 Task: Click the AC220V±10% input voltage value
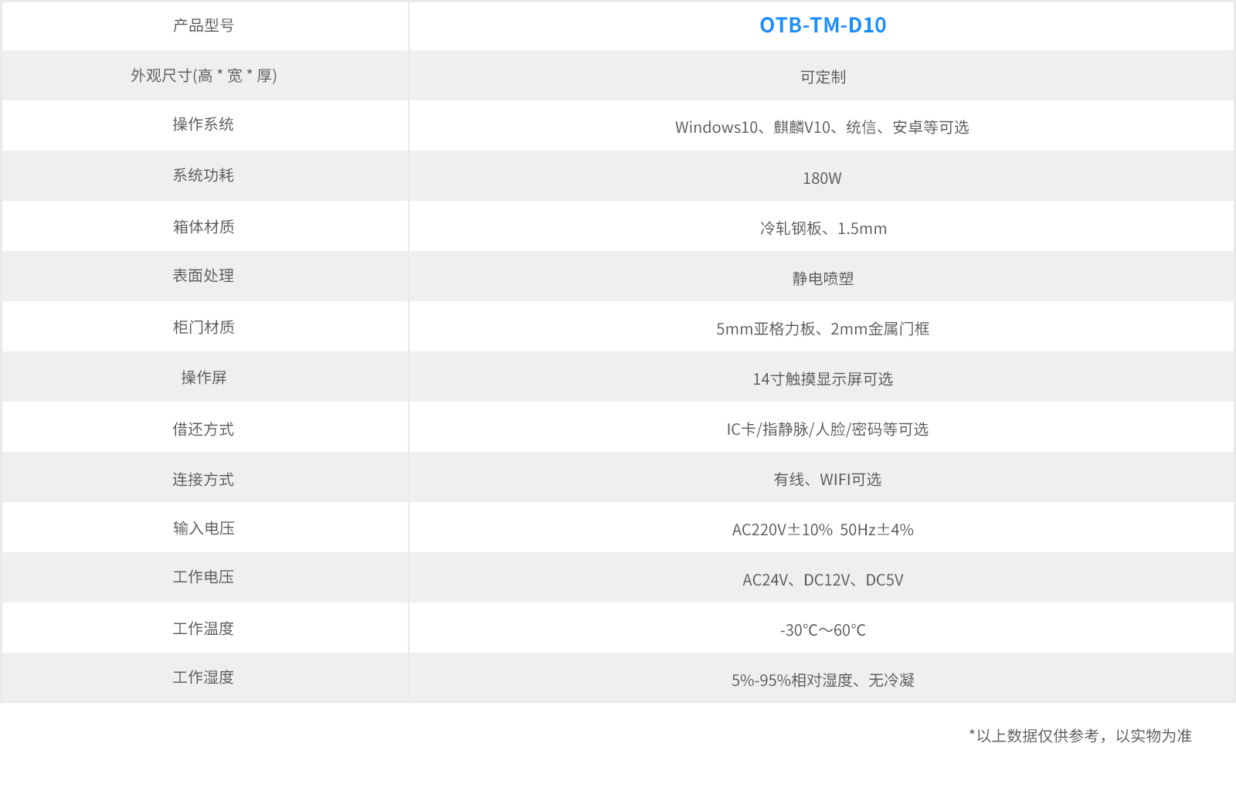823,530
